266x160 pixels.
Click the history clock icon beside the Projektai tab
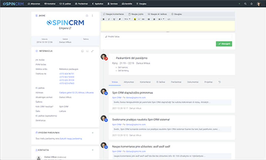pyautogui.click(x=219, y=82)
